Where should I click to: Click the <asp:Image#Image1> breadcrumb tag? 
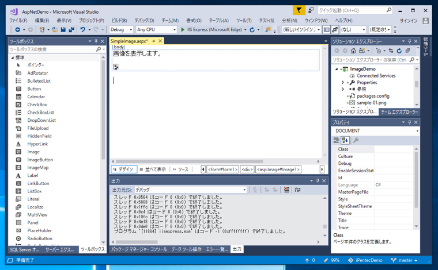(x=278, y=169)
